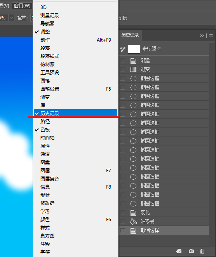Viewport: 216px width, 257px height.
Task: Switch to the 历史记录 panel tab
Action: click(x=130, y=35)
